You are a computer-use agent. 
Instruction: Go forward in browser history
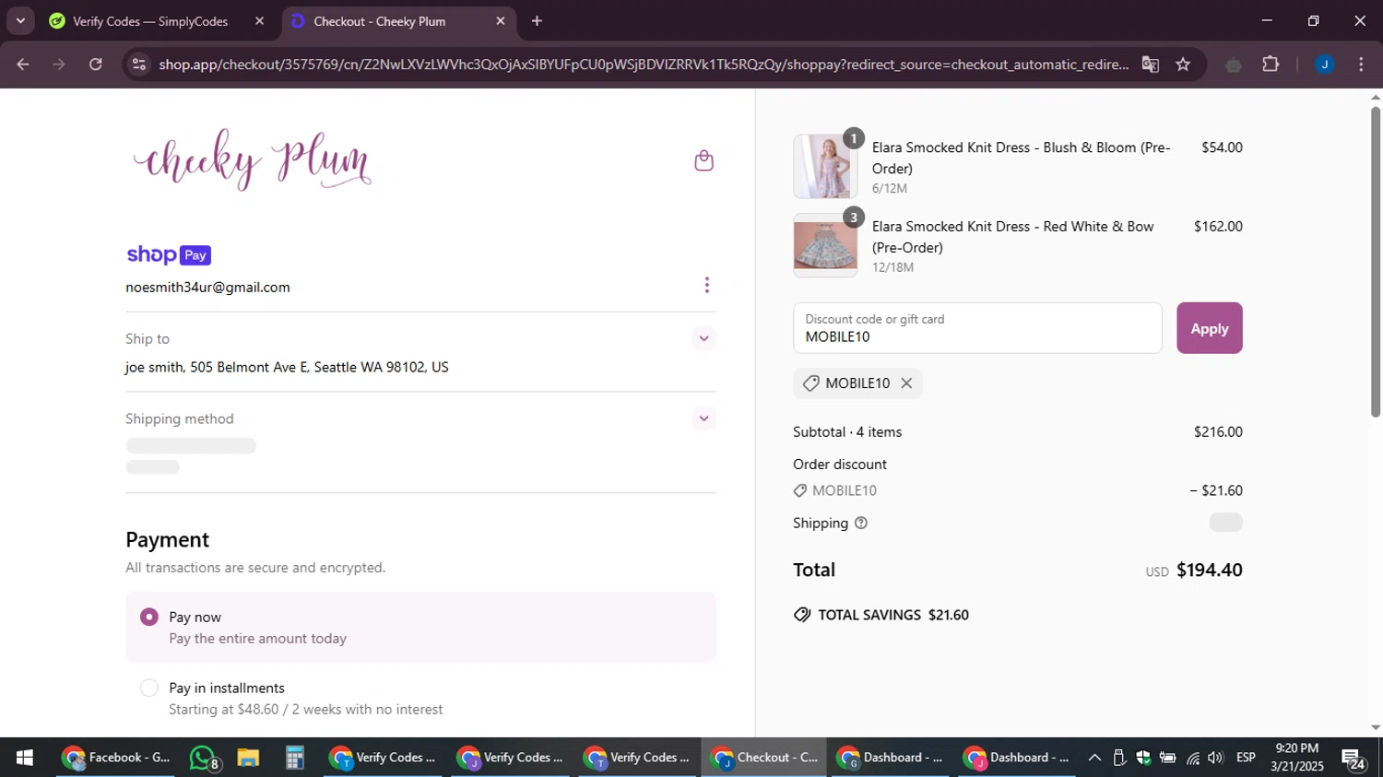[59, 65]
